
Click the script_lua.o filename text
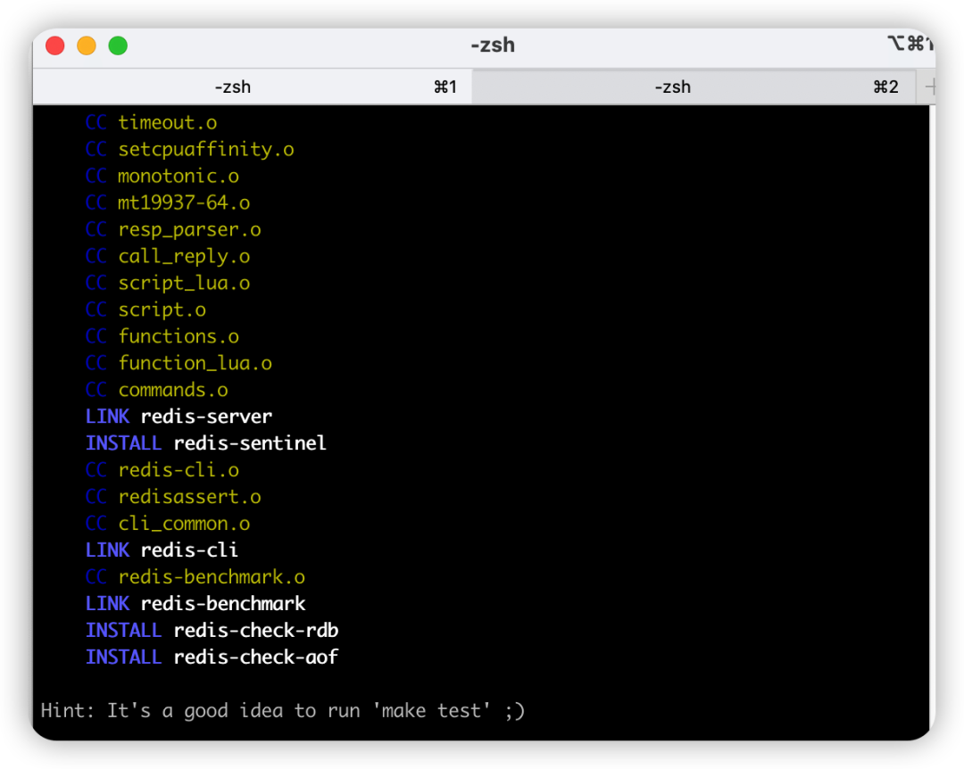click(184, 283)
